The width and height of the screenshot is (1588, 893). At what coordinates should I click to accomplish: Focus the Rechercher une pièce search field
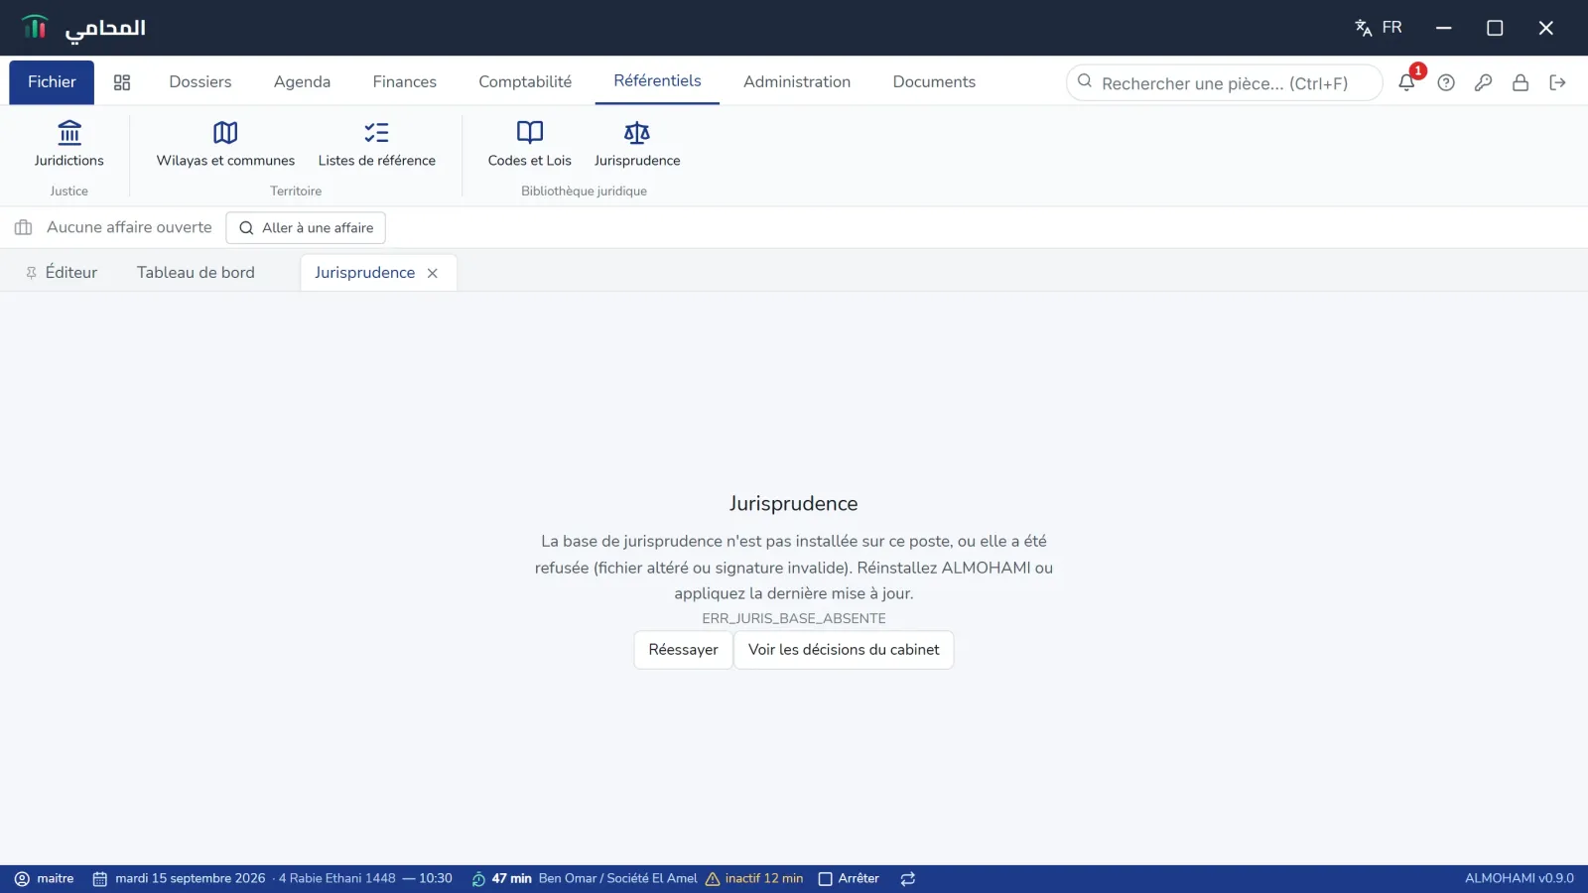click(x=1224, y=83)
